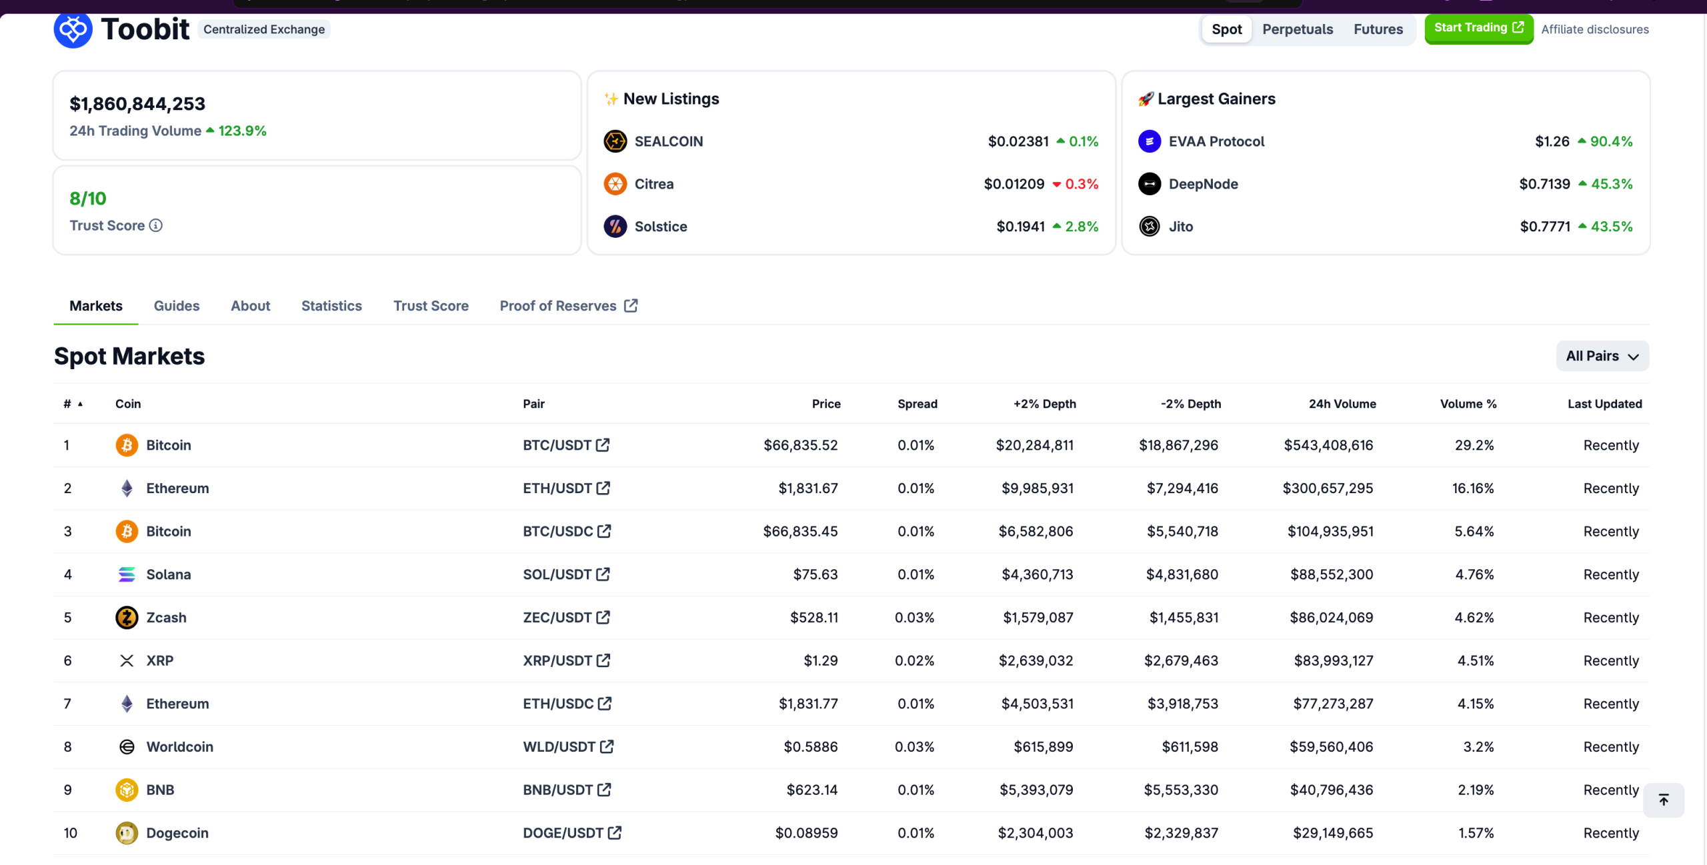Click the BNB coin icon
The height and width of the screenshot is (865, 1707).
127,790
